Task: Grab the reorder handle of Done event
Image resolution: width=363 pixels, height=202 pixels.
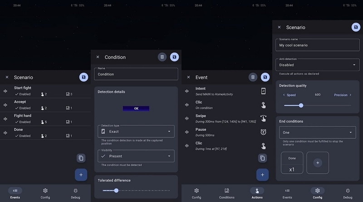Action: pos(5,133)
